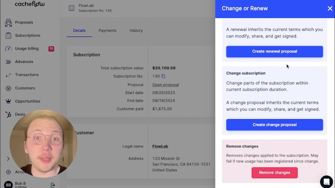This screenshot has width=335, height=188.
Task: Click the Advances chevrons icon
Action: pyautogui.click(x=8, y=62)
